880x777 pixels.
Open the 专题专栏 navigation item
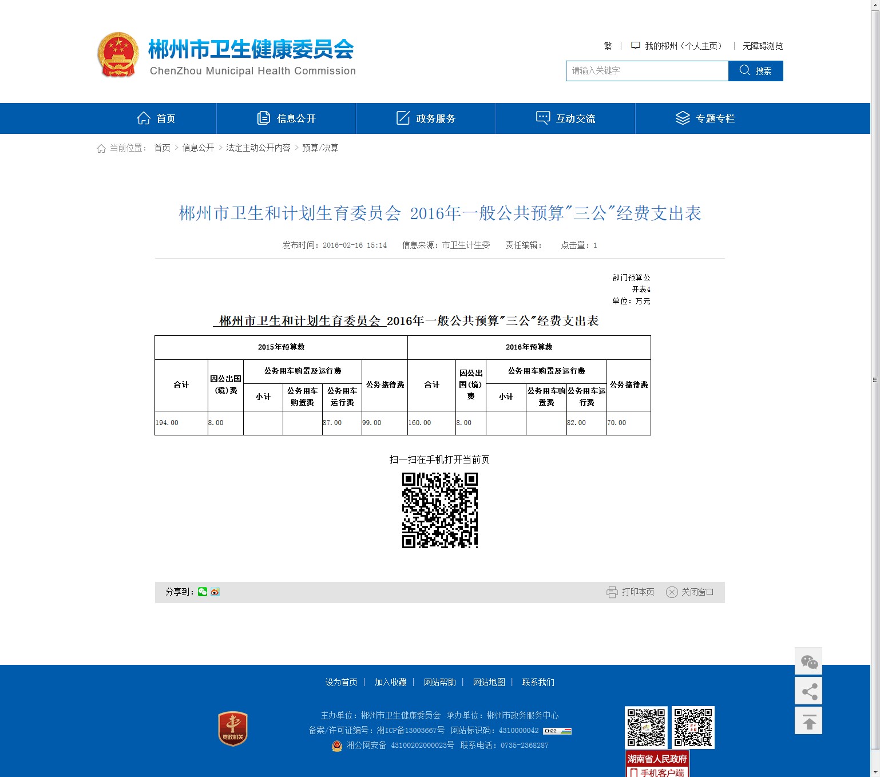705,118
